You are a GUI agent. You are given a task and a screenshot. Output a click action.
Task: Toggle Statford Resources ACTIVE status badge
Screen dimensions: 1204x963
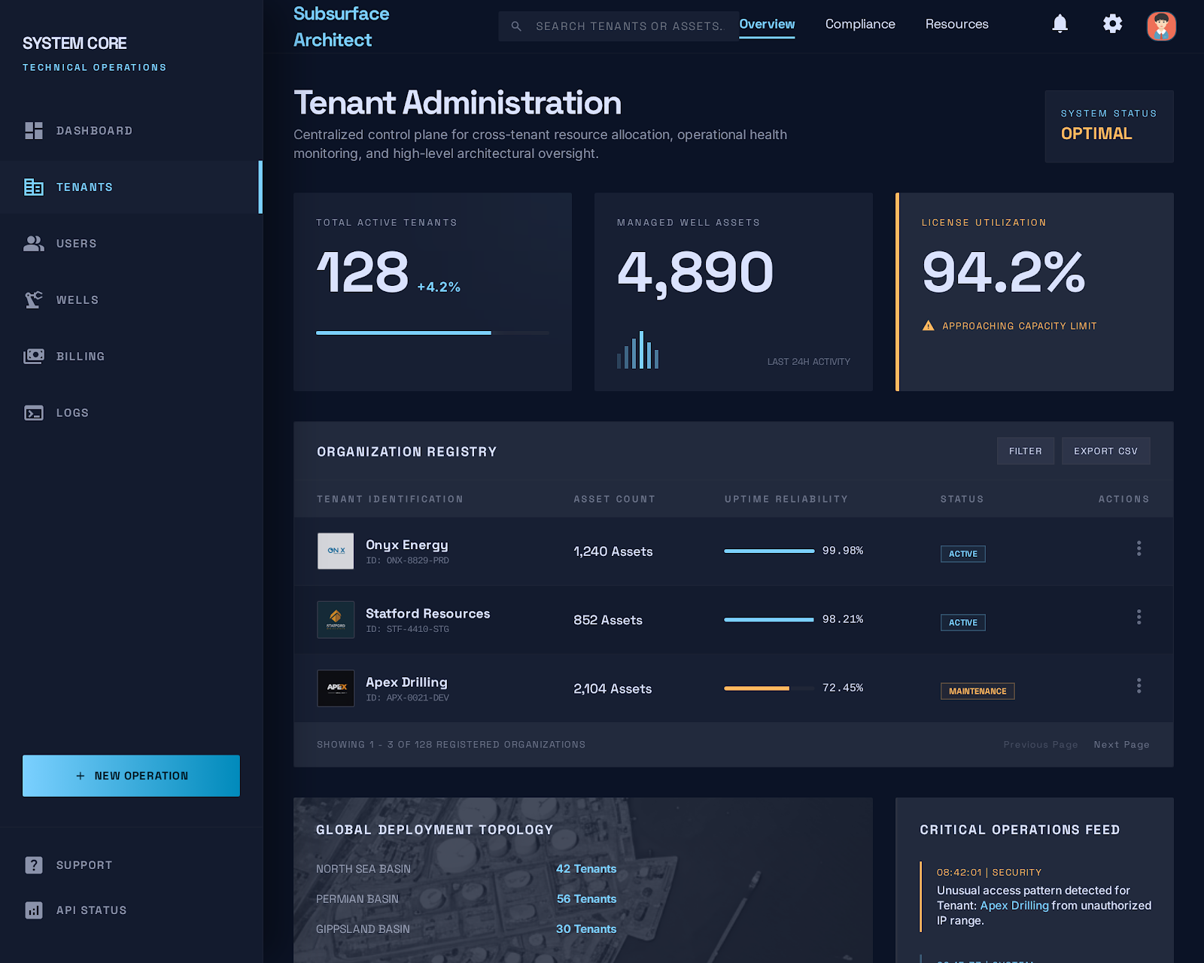pos(962,622)
